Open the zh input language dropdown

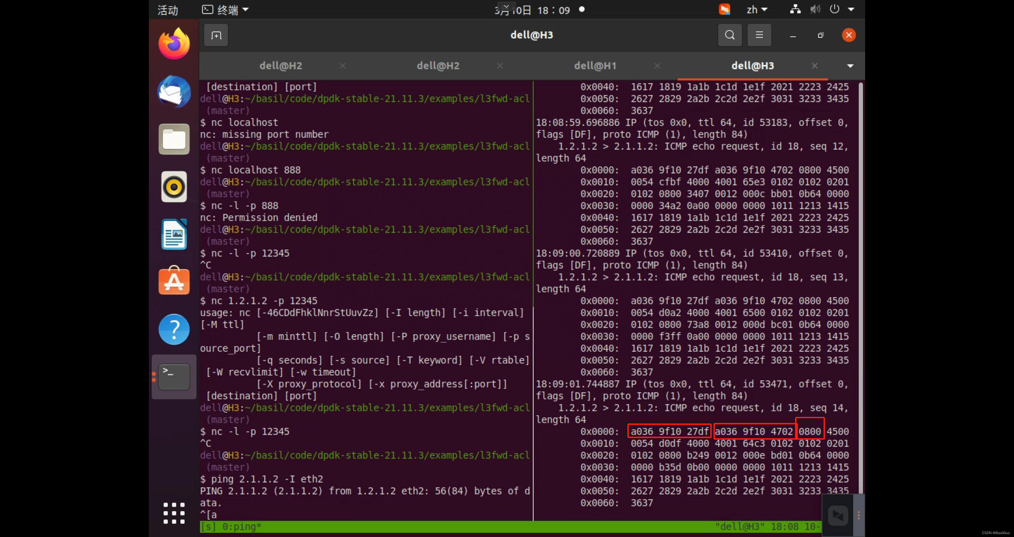pos(757,10)
